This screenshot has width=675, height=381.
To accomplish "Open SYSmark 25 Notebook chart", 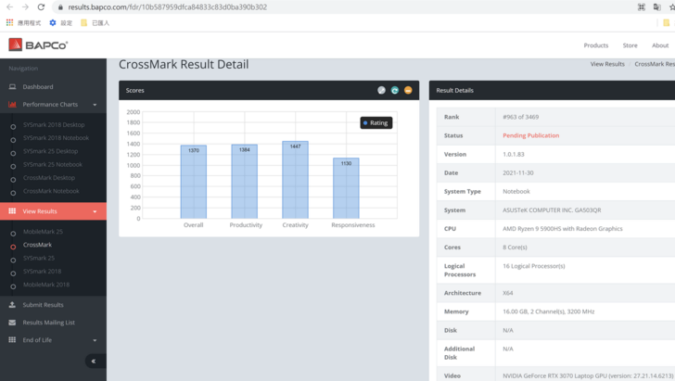I will point(53,164).
